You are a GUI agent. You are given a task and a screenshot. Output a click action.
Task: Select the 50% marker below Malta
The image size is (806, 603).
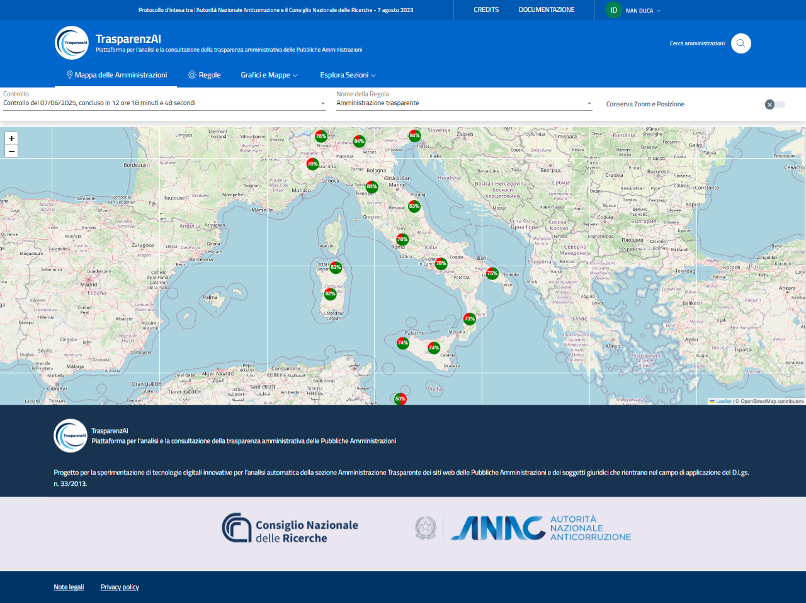point(400,398)
